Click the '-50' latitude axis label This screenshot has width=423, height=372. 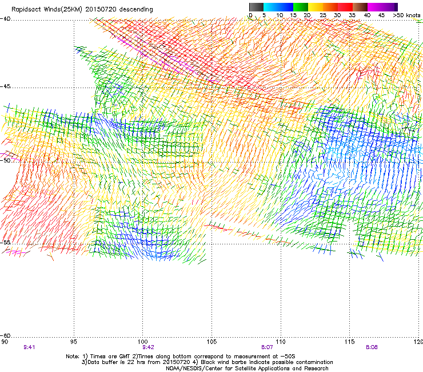pos(5,160)
